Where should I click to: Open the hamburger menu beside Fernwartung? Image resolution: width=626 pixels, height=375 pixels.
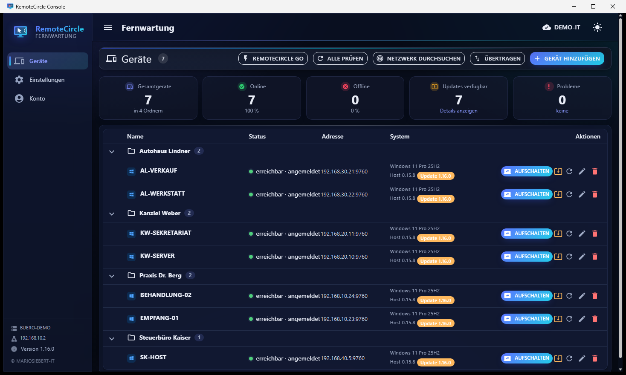108,27
